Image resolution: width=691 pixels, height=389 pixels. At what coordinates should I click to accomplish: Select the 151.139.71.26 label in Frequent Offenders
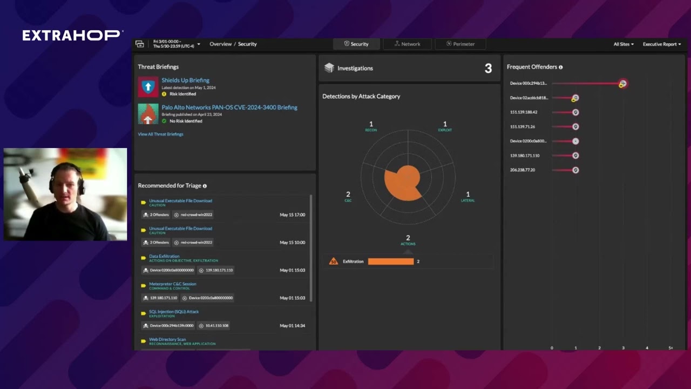[523, 126]
